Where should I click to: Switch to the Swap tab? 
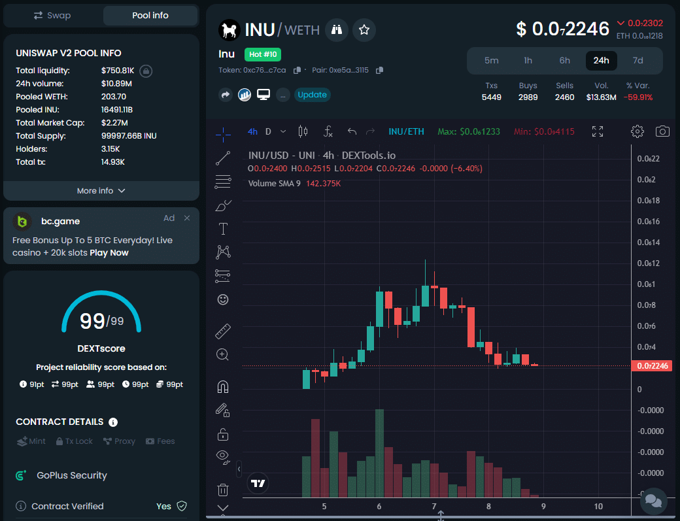(x=52, y=16)
